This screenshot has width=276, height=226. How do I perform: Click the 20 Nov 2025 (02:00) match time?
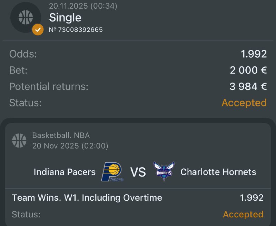click(x=70, y=146)
